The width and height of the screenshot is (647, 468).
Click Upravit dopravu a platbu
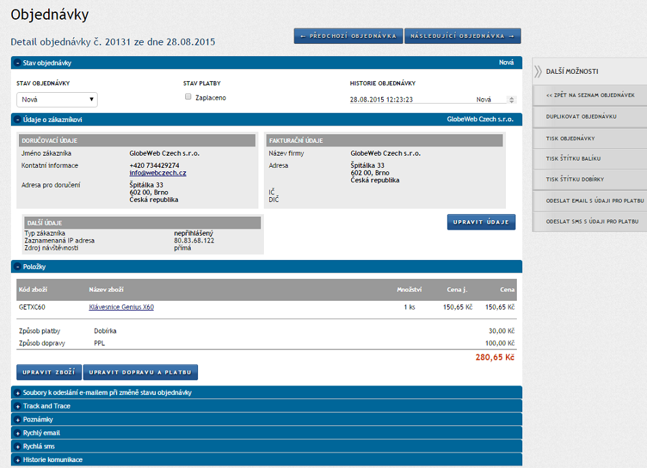coord(140,373)
